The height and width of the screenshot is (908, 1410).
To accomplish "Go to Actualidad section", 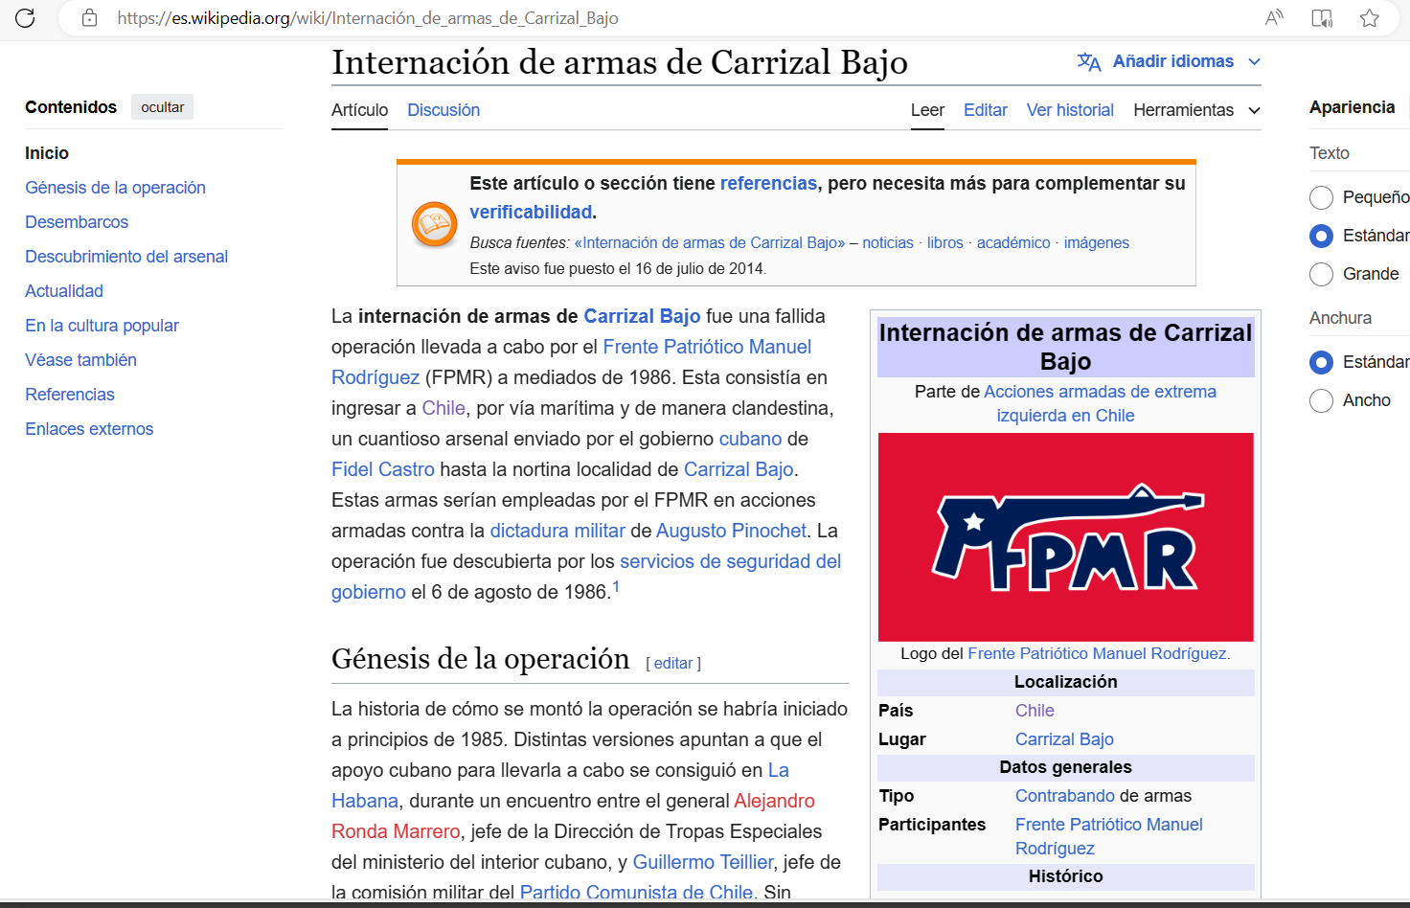I will [x=64, y=291].
